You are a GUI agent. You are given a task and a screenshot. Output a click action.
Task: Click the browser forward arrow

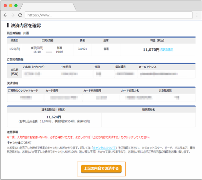pos(13,15)
